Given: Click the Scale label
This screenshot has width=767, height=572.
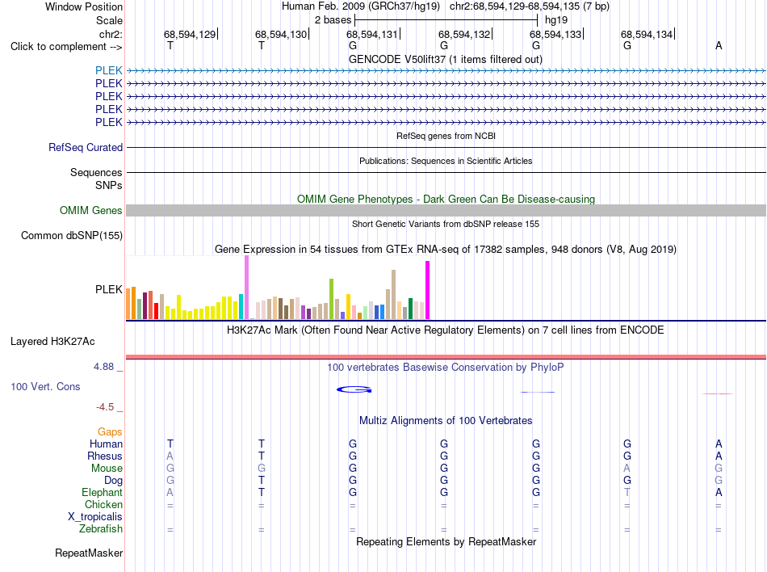Looking at the screenshot, I should 109,20.
